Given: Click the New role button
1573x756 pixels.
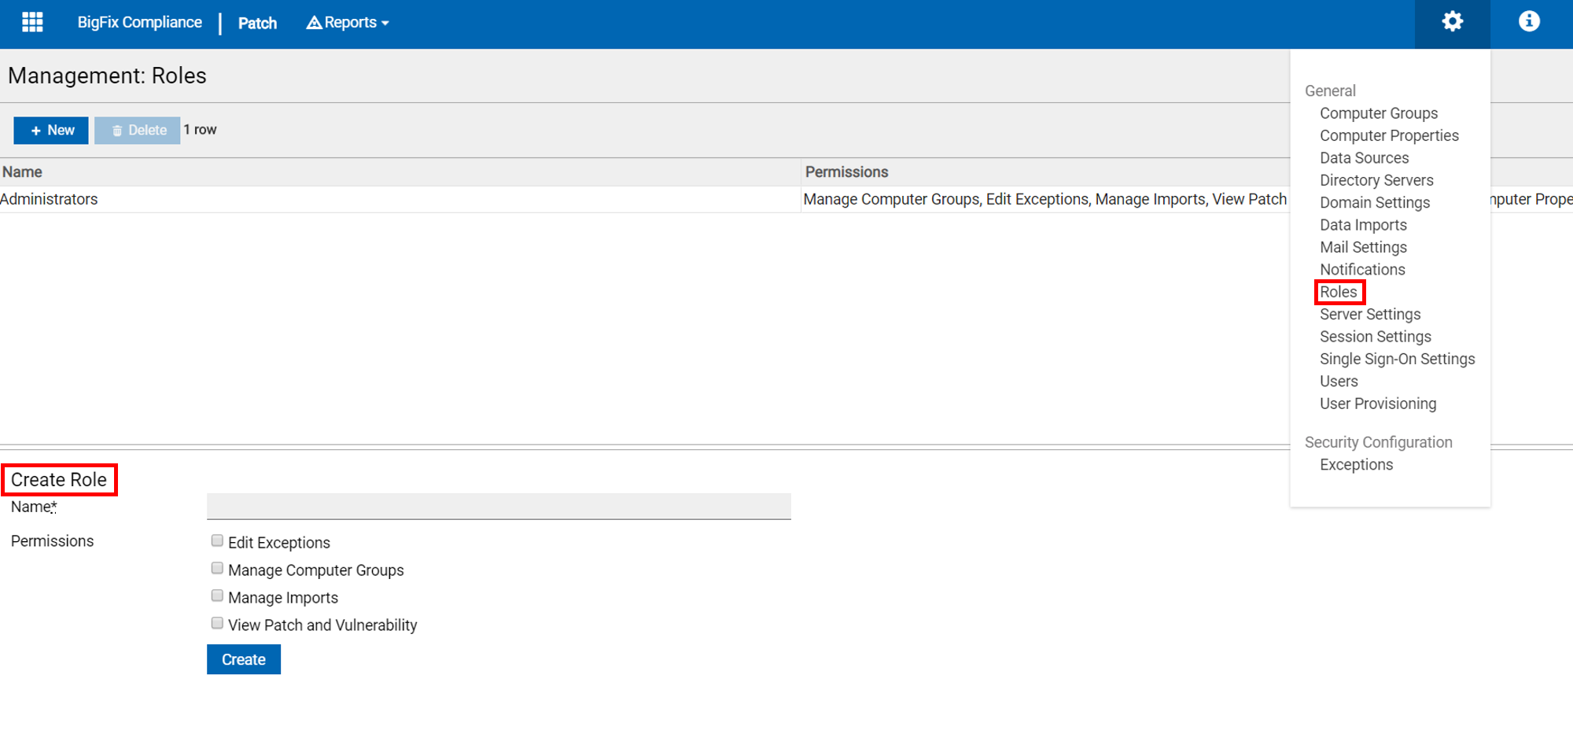Looking at the screenshot, I should click(51, 131).
